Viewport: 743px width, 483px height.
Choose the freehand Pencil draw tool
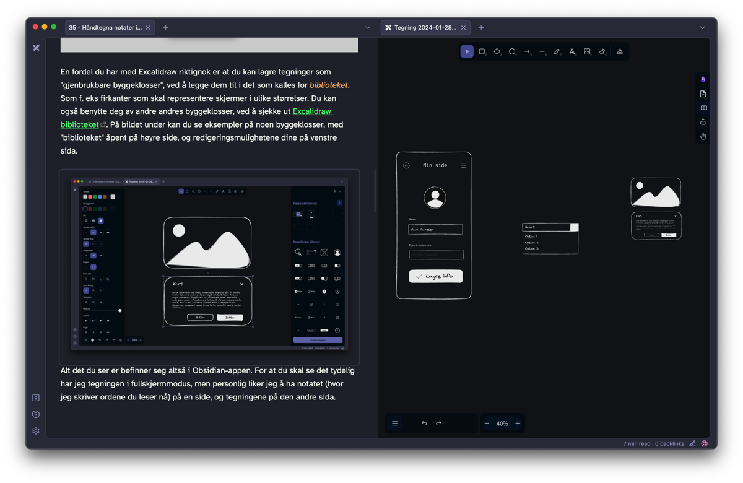click(557, 52)
